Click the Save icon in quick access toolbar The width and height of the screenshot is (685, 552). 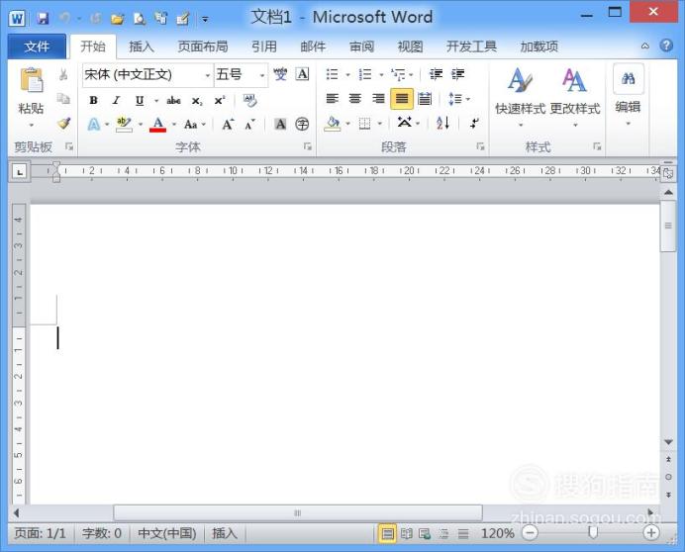[43, 19]
